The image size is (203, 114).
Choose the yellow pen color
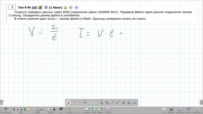(x=28, y=109)
